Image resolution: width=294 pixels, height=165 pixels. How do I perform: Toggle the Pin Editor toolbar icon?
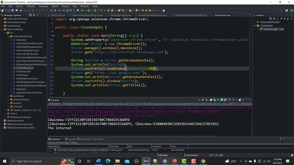(164, 11)
